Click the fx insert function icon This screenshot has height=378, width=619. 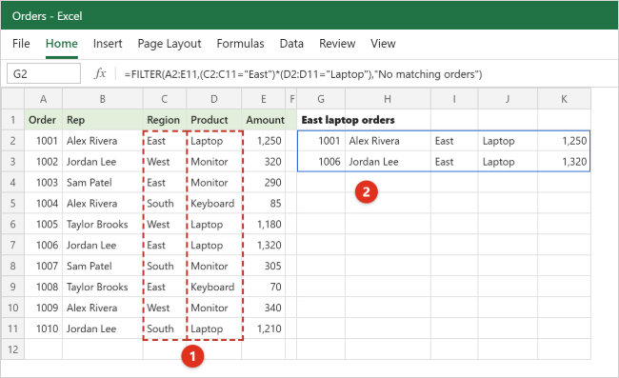[x=100, y=73]
